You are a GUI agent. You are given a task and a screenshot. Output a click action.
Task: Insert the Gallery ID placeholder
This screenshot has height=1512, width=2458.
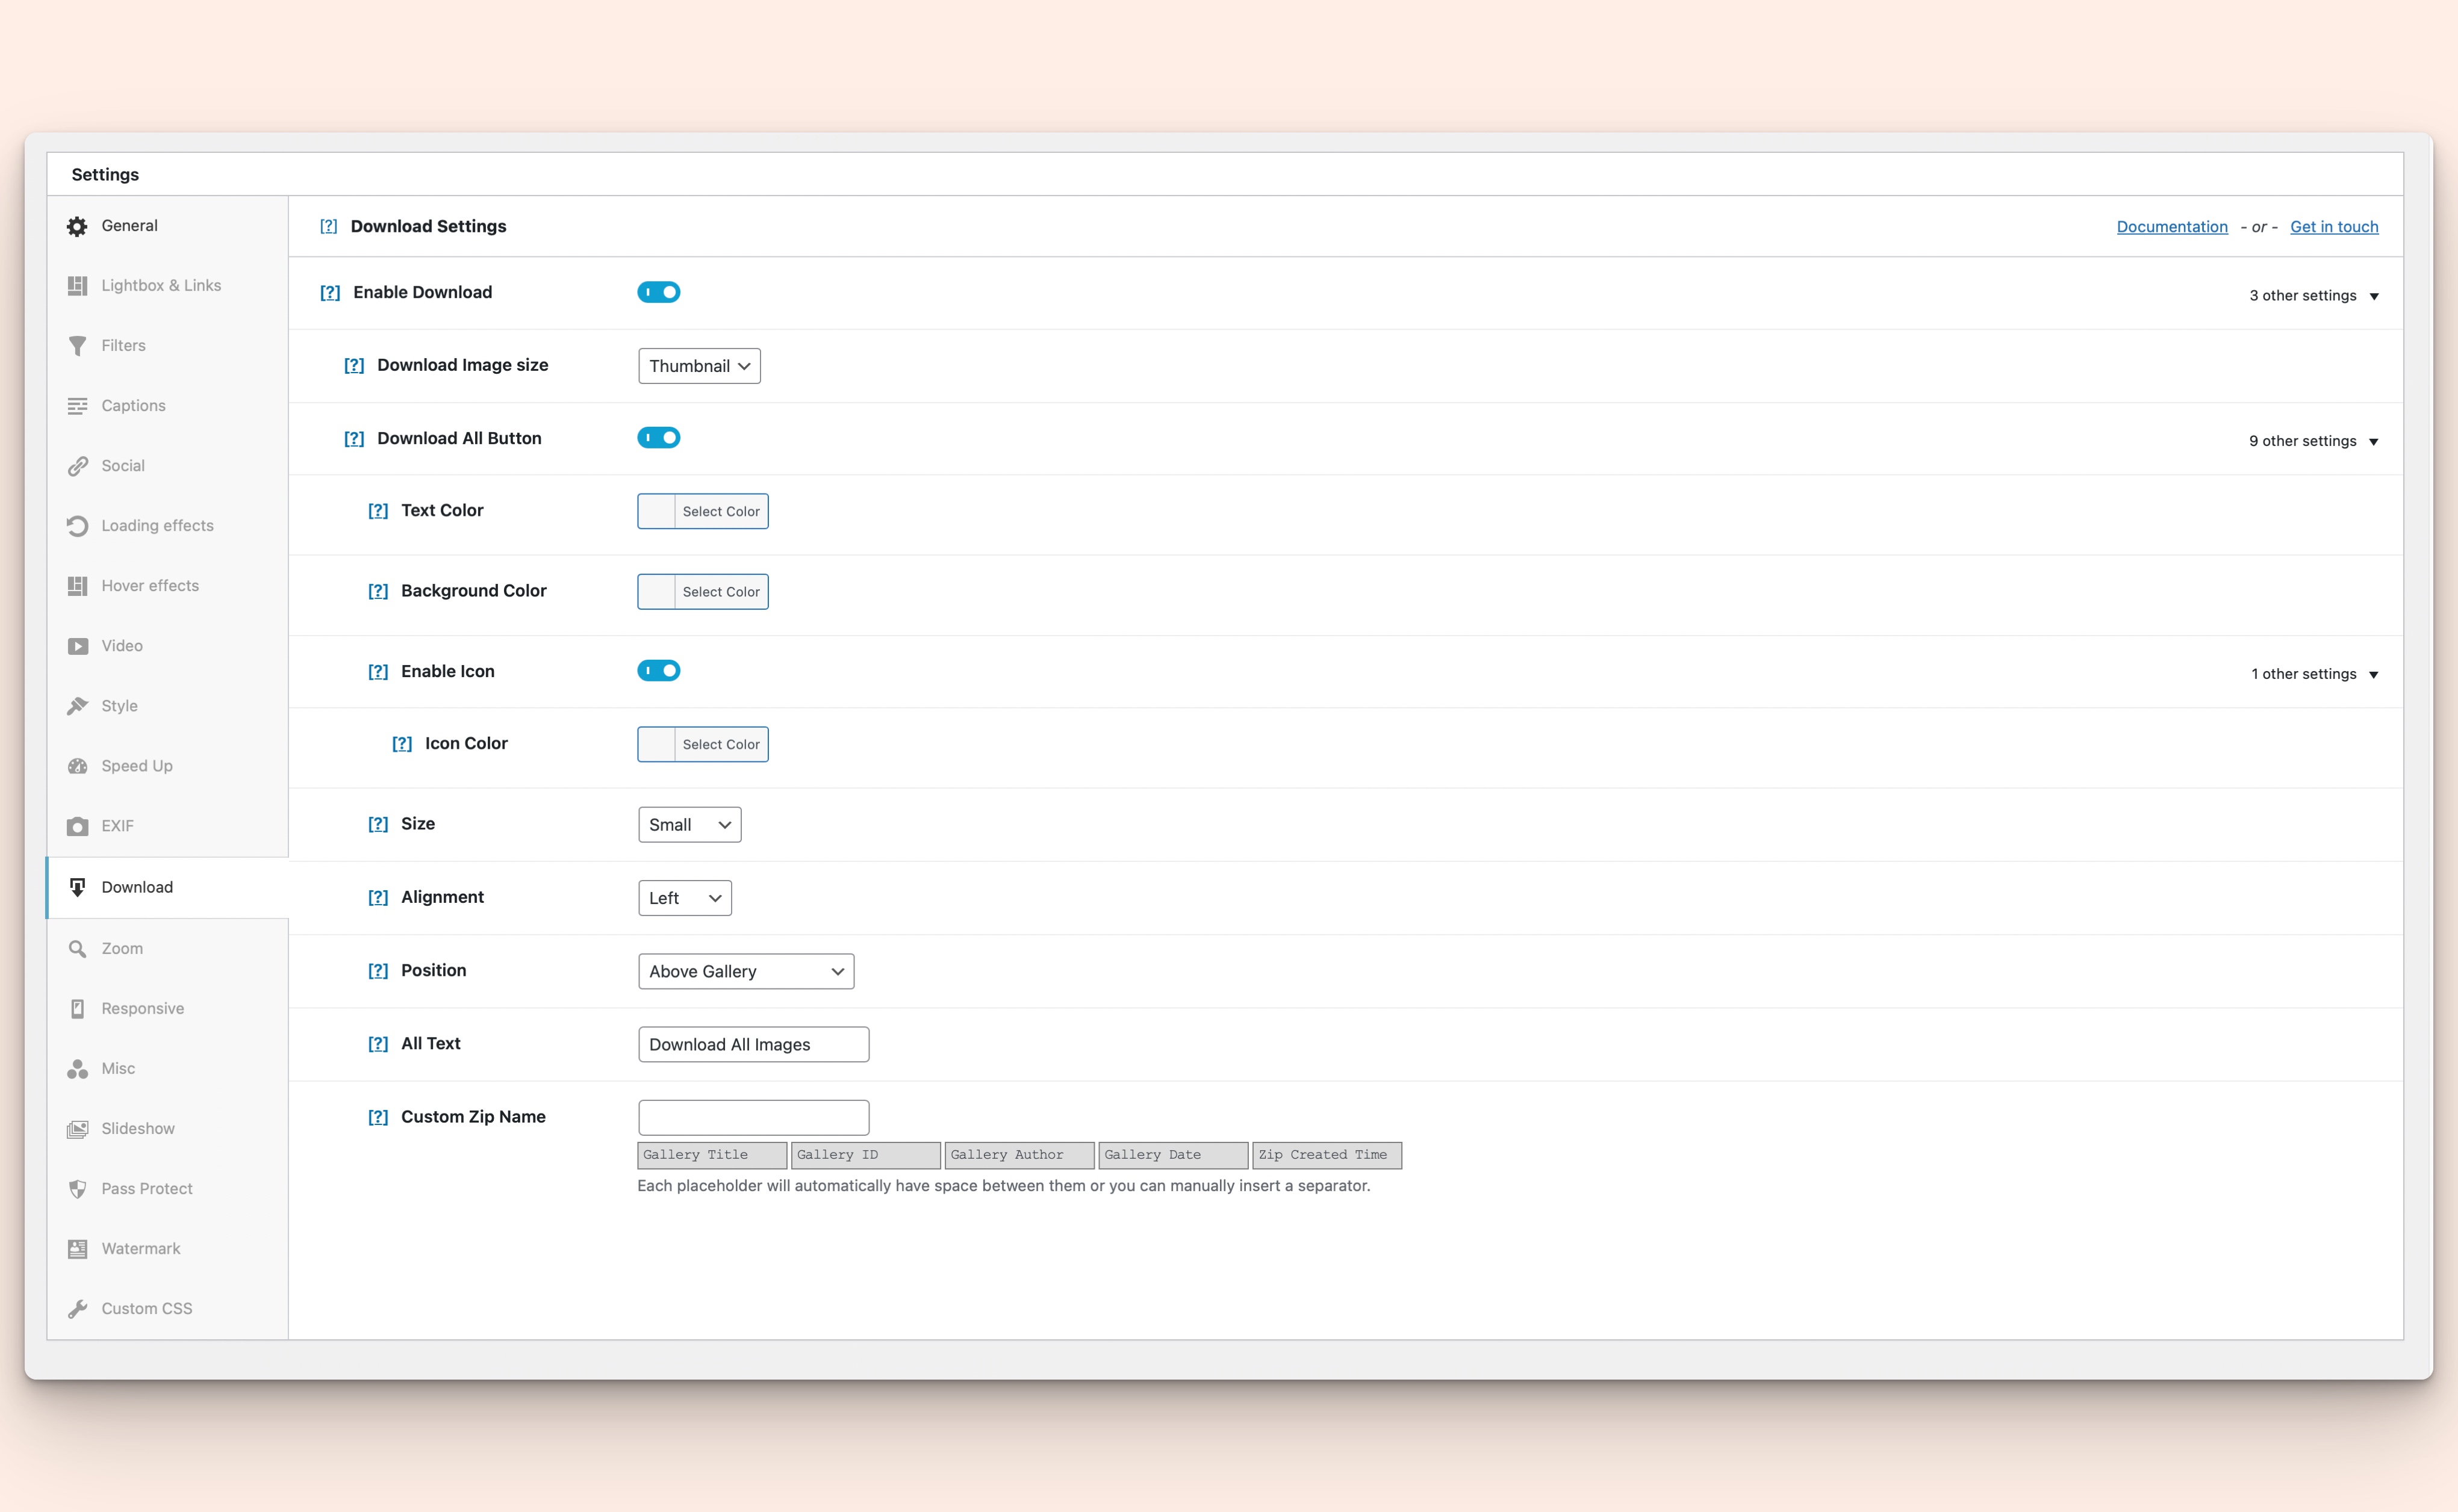867,1155
